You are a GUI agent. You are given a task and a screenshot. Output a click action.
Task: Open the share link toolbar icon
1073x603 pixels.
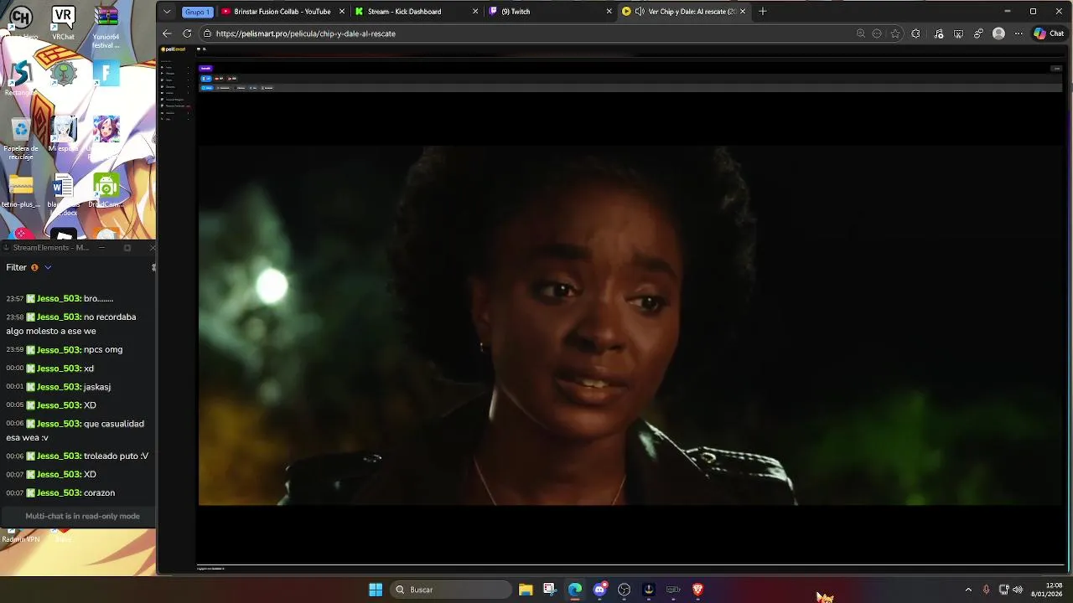(x=978, y=33)
